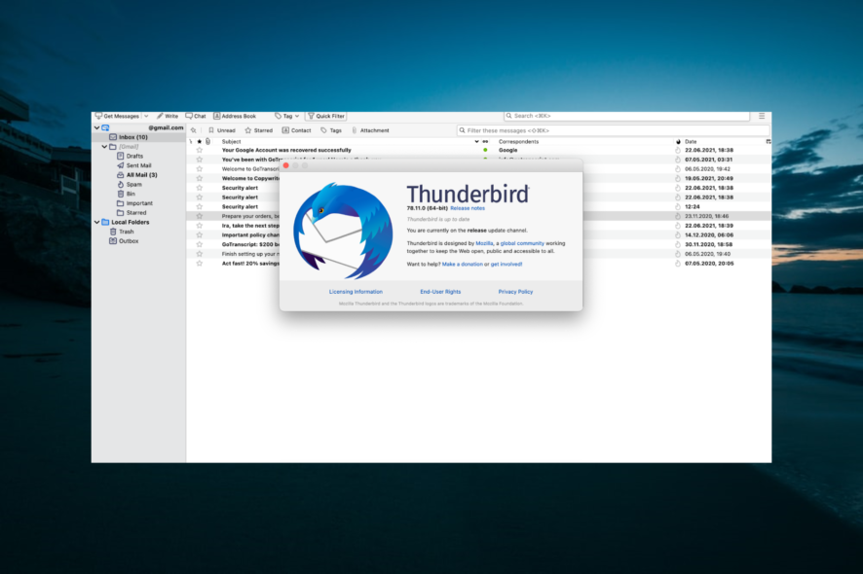
Task: Select the Sent Mail folder
Action: [138, 165]
